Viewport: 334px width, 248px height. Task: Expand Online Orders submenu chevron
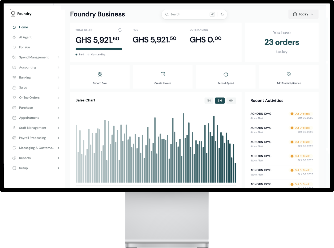pos(58,97)
